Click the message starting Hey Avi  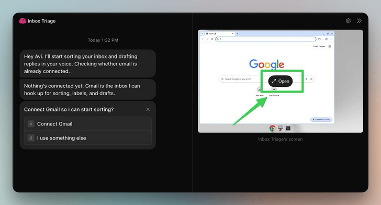pyautogui.click(x=88, y=64)
